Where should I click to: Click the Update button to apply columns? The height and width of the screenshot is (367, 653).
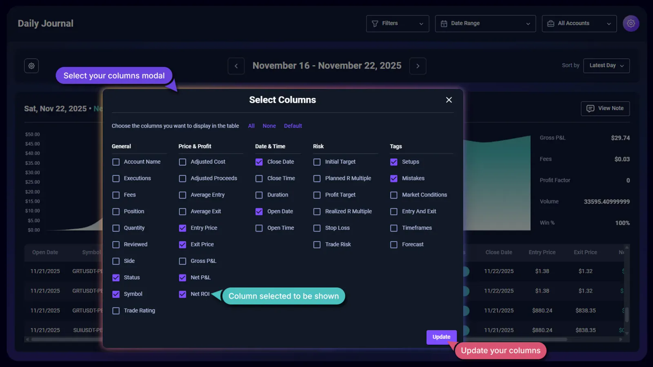(x=441, y=337)
